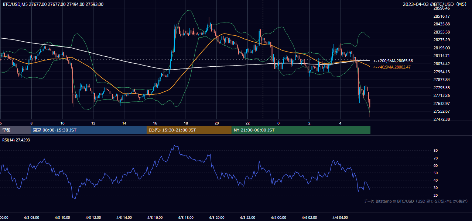Click the bottom time label 4/3 16:00
Image resolution: width=472 pixels, height=221 pixels.
155,218
